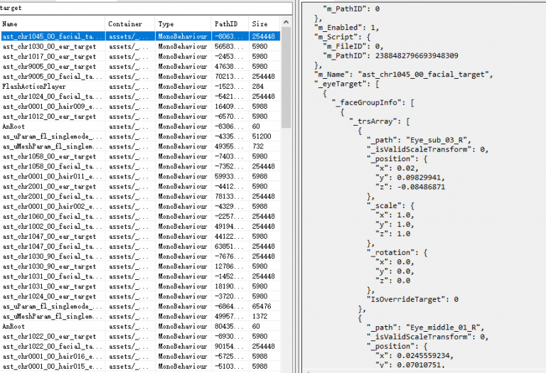Select the ast_chr1017_00_ear_target asset

click(x=49, y=56)
